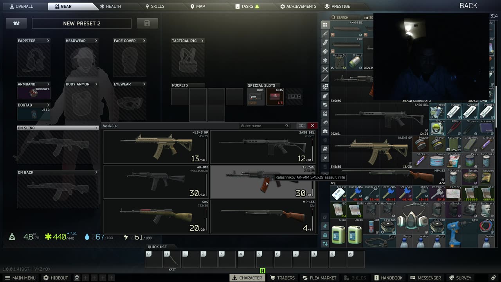Viewport: 501px width, 282px height.
Task: Open the equipment preset list icon
Action: coord(16,23)
